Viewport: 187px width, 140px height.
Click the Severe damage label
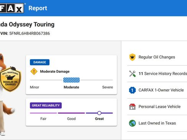108,87
